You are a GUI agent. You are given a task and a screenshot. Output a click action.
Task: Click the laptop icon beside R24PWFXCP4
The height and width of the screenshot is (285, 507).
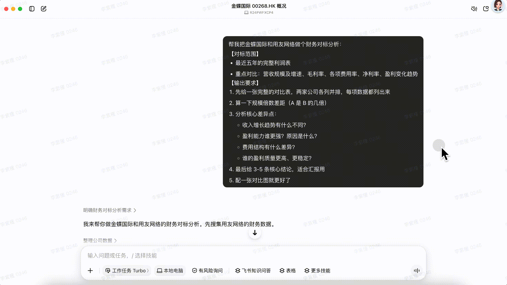tap(246, 12)
